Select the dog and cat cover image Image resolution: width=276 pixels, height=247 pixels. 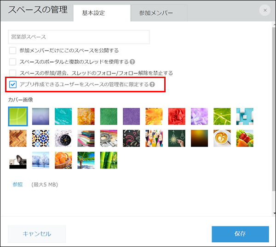[x=18, y=160]
